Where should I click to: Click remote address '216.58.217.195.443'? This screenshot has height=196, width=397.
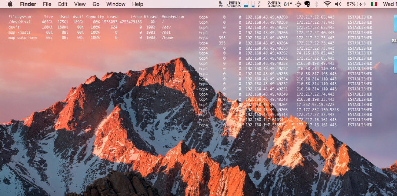click(317, 74)
